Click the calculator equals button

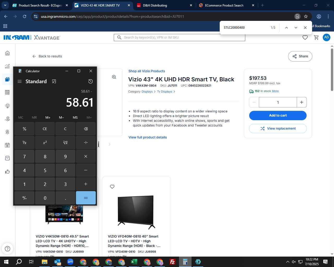86,198
